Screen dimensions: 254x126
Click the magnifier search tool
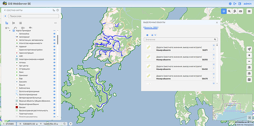click(x=230, y=11)
